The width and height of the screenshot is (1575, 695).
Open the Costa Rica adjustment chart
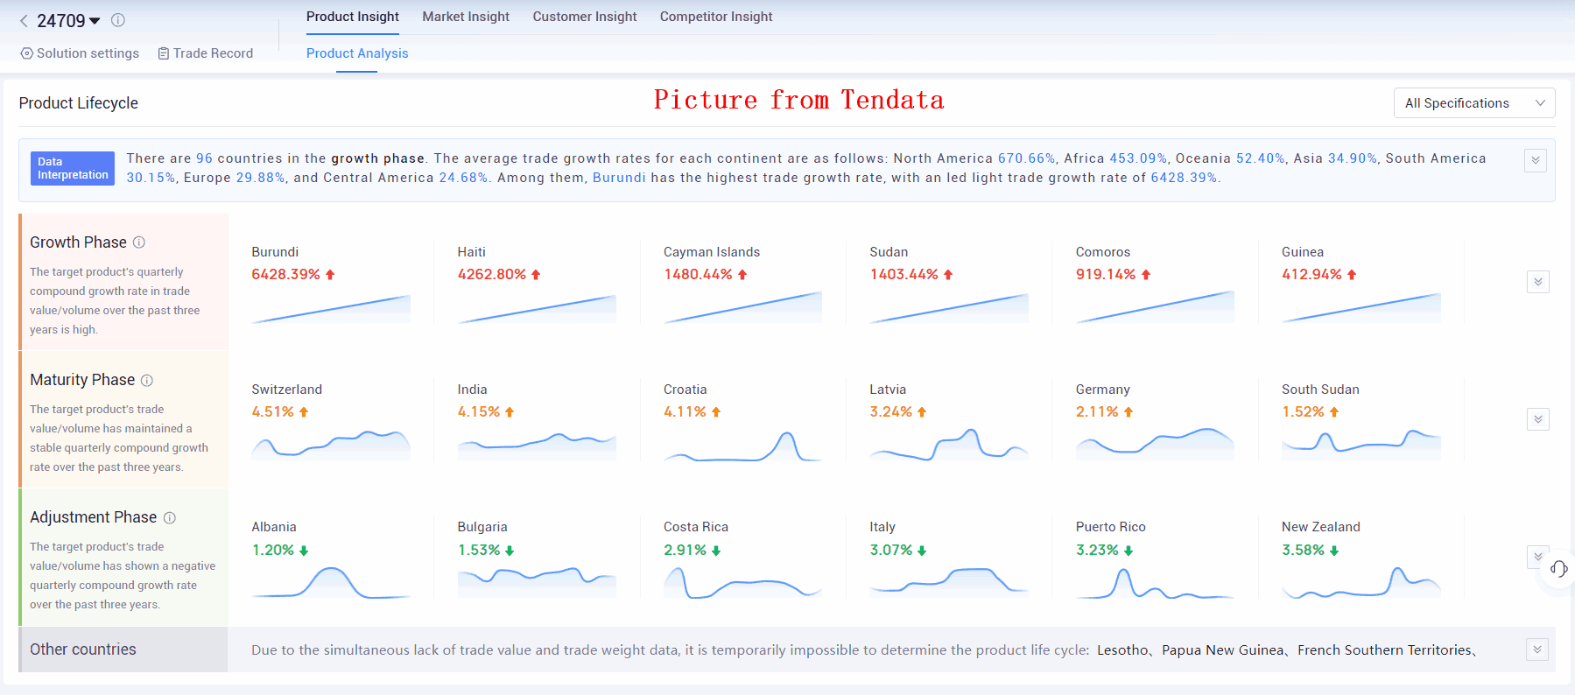point(742,582)
